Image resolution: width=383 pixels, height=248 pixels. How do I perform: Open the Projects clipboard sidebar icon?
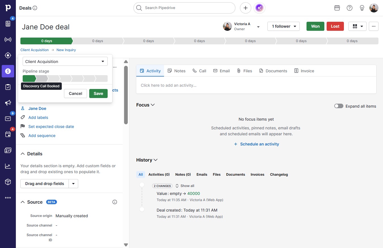click(x=8, y=87)
